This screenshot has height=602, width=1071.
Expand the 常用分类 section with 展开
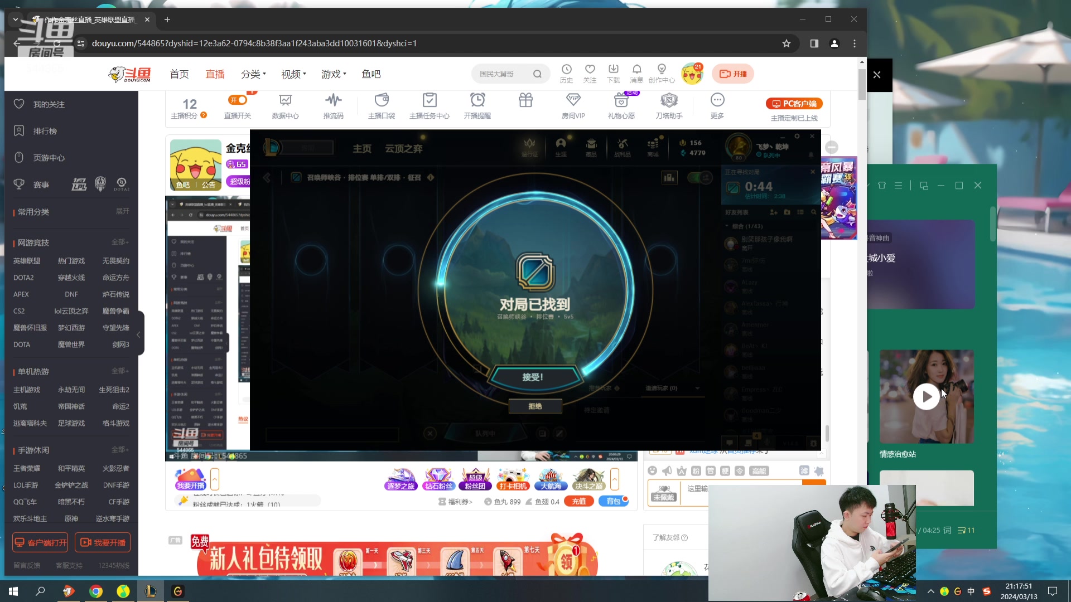(122, 211)
